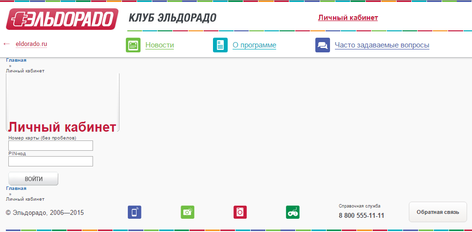Click the Эльдорадо logo
This screenshot has height=232, width=472.
click(62, 19)
